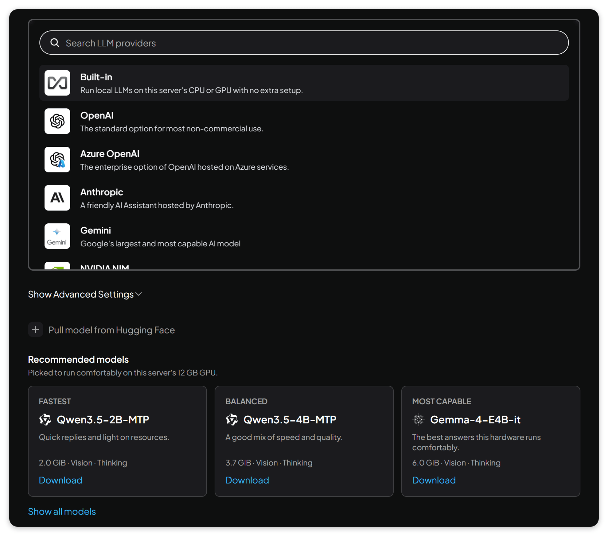Open Show all models link
The height and width of the screenshot is (536, 608).
tap(62, 511)
